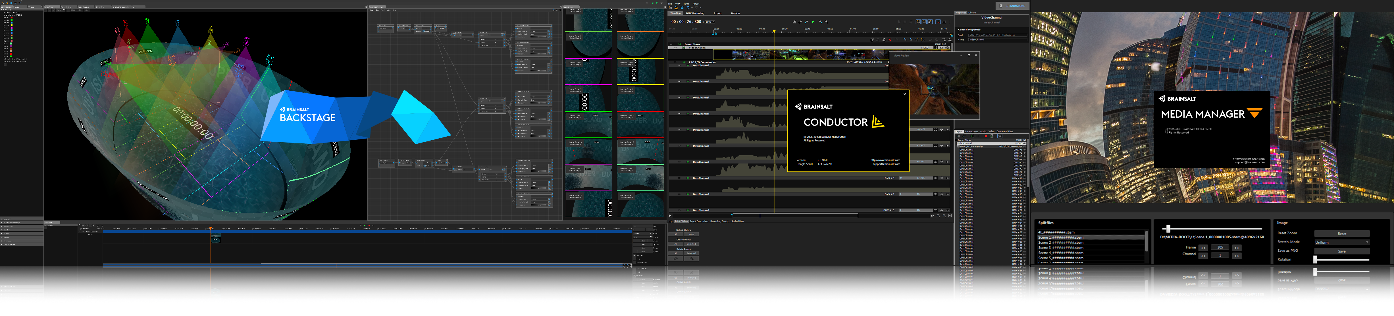
Task: Add an item with the green plus Layout icon
Action: 972,136
